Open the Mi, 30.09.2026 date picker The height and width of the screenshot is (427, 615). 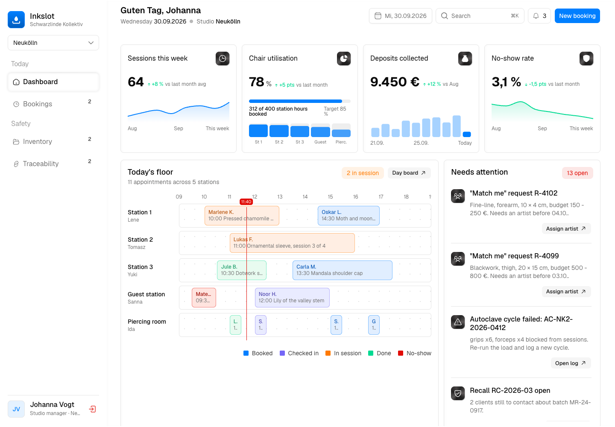tap(401, 16)
